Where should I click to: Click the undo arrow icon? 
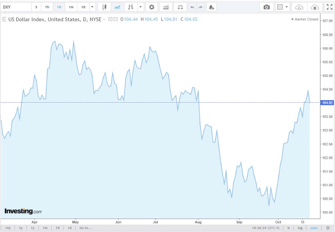(192, 7)
